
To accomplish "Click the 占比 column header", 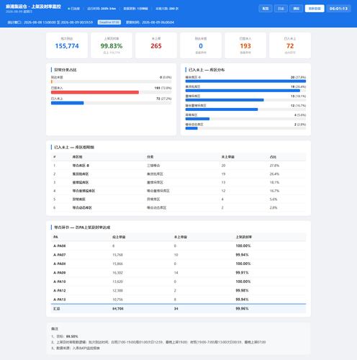I will coord(273,157).
